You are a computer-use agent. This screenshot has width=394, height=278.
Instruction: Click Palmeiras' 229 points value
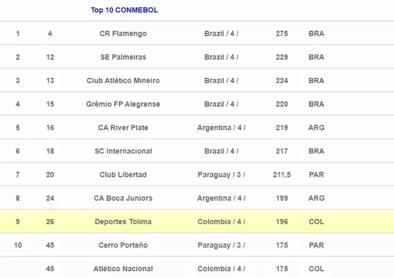point(282,57)
